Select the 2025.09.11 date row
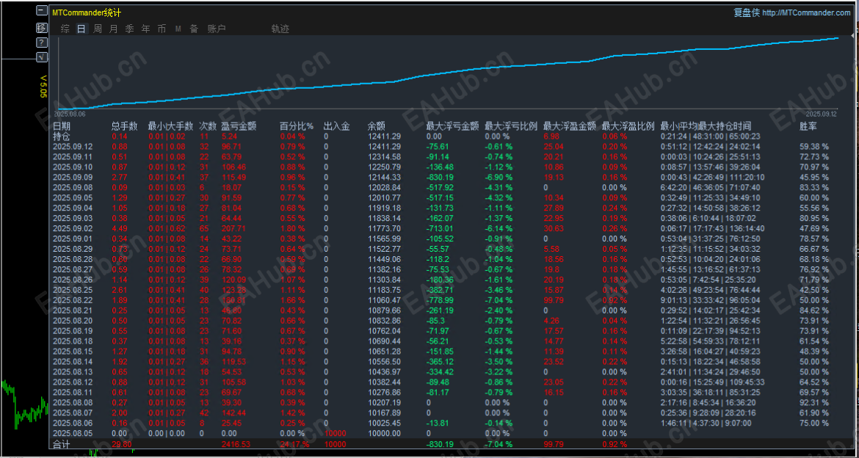Screen dimensions: 859x458 (73, 156)
